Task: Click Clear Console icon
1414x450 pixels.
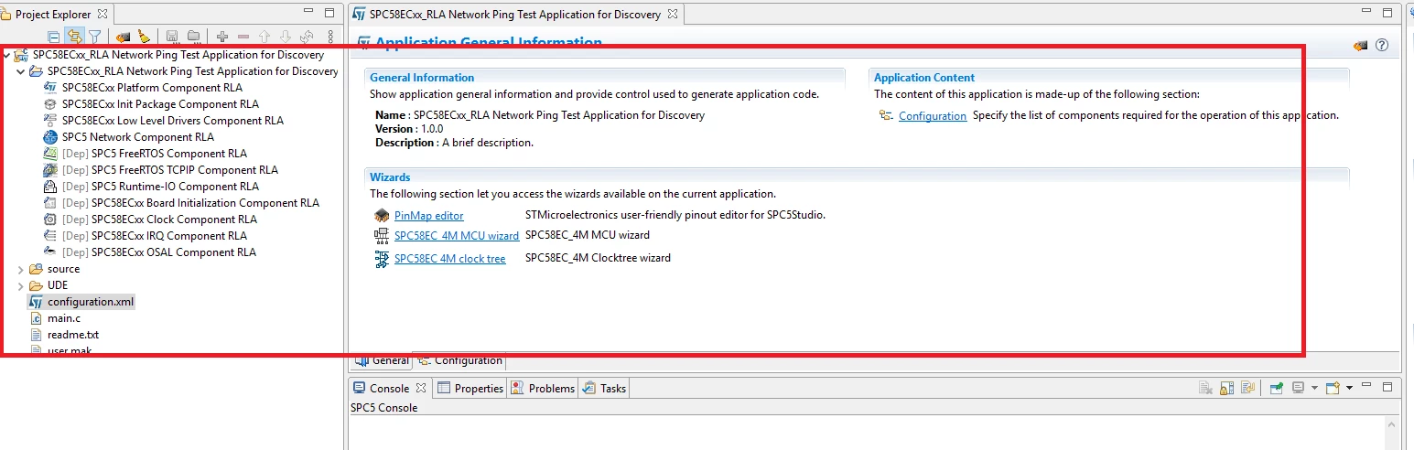Action: pos(1207,388)
